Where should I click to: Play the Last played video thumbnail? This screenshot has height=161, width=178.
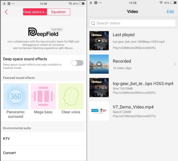[x=99, y=41]
